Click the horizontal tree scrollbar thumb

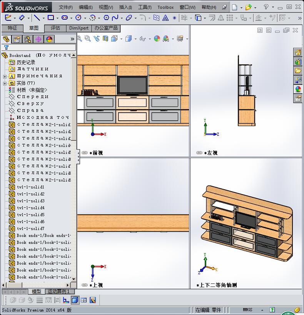click(x=14, y=285)
